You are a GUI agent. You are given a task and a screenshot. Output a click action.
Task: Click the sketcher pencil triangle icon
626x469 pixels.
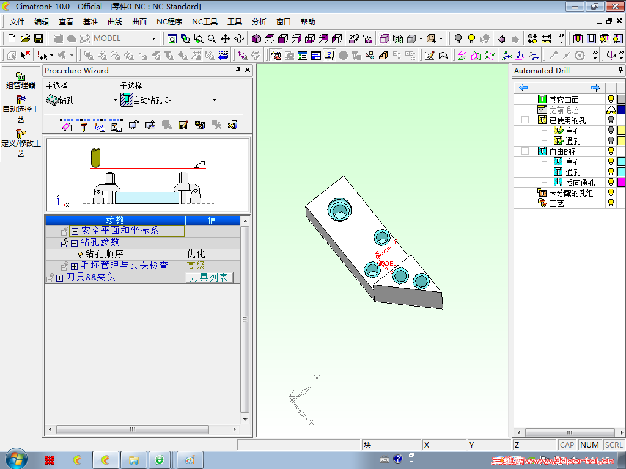(x=430, y=55)
